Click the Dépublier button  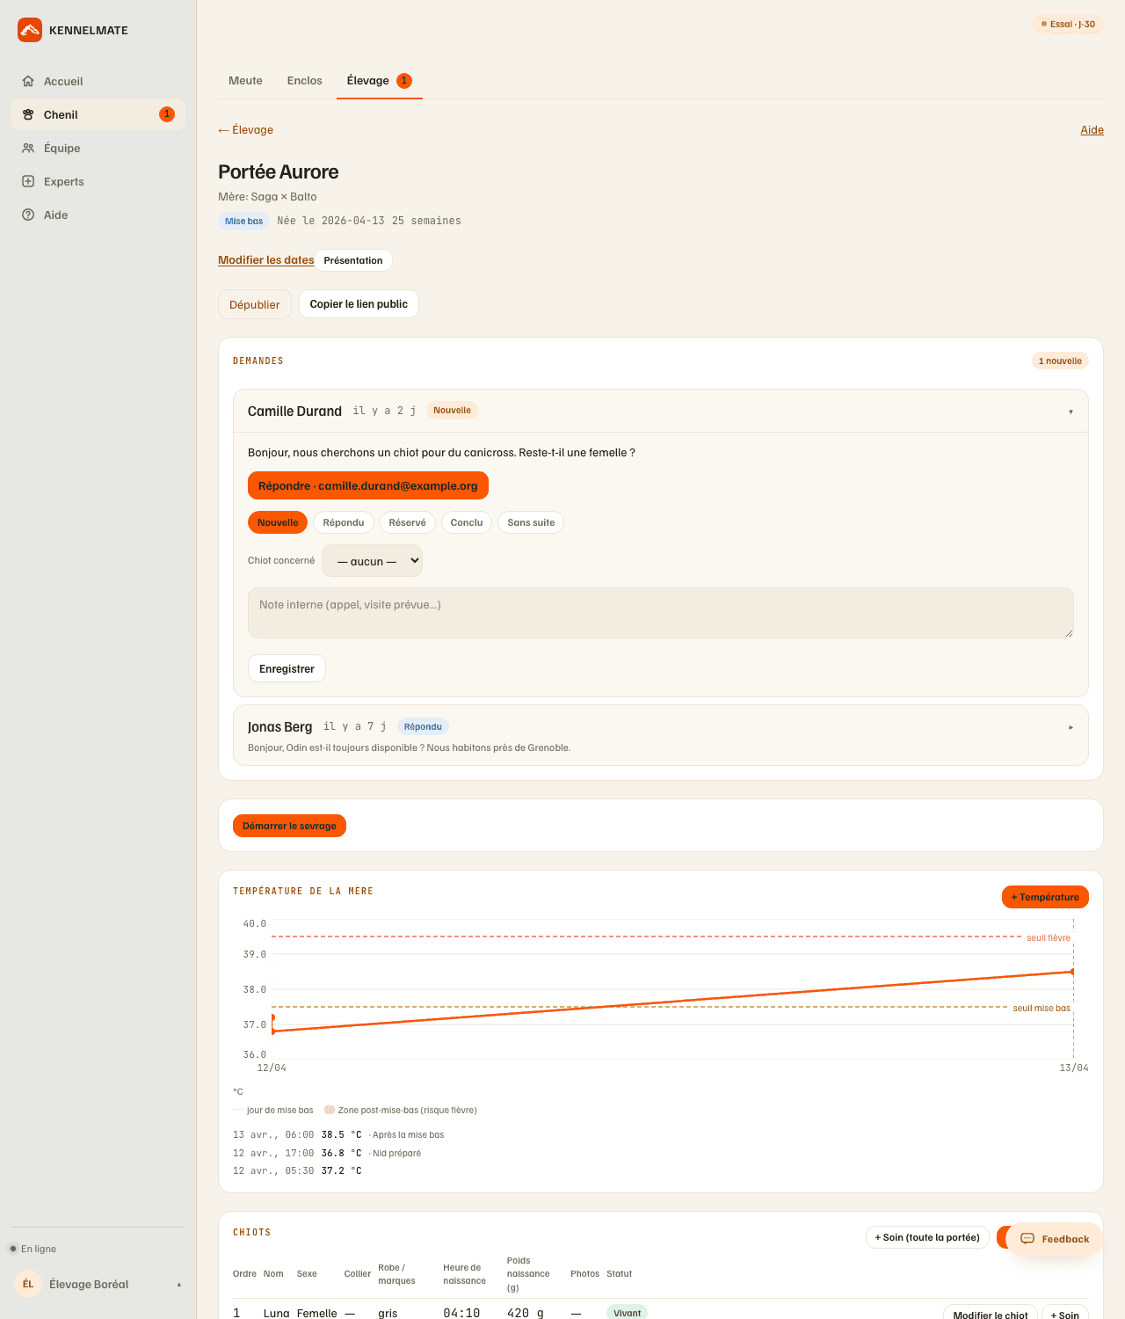click(x=255, y=304)
